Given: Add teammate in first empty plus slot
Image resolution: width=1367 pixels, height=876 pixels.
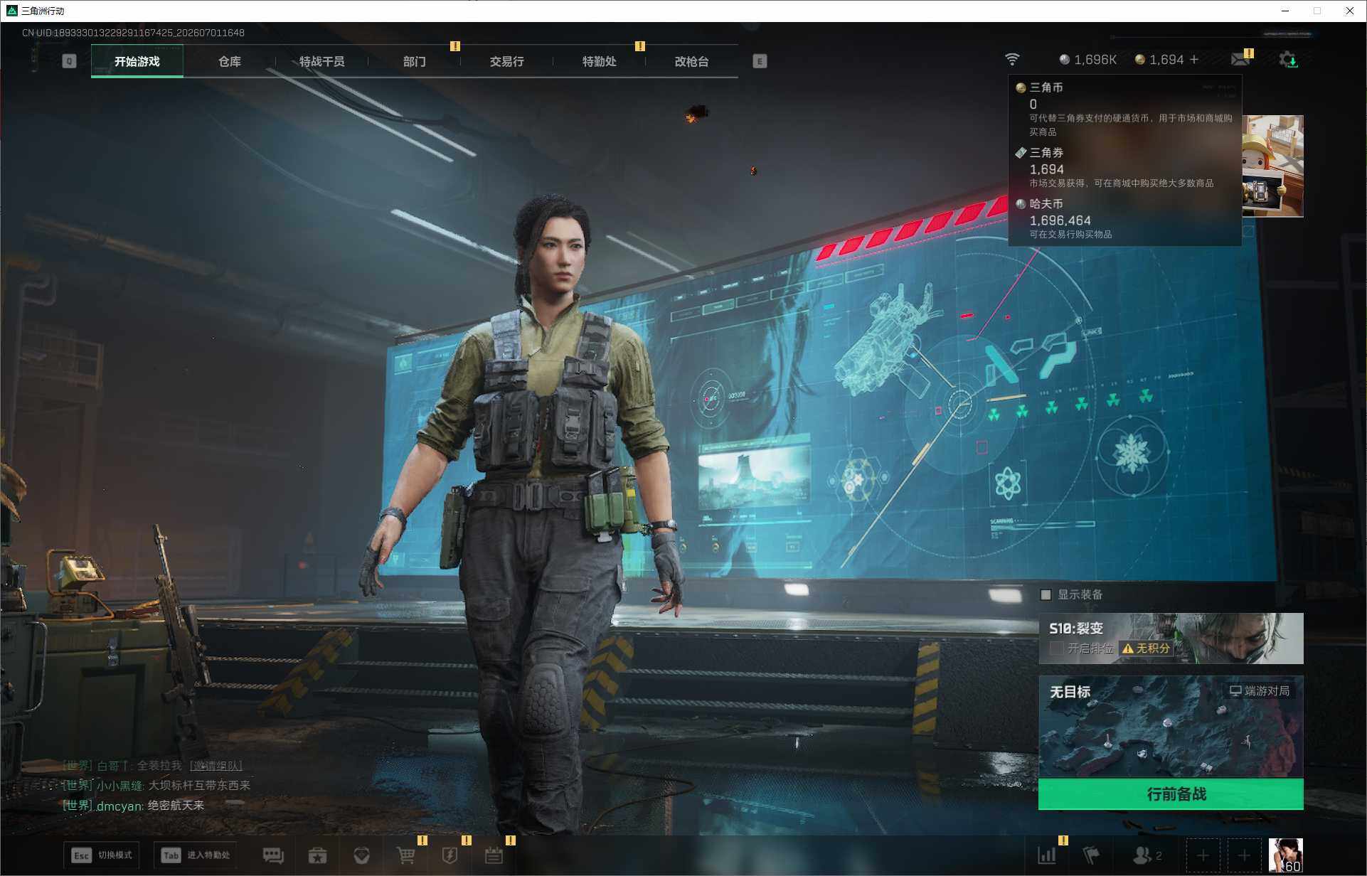Looking at the screenshot, I should point(1203,855).
